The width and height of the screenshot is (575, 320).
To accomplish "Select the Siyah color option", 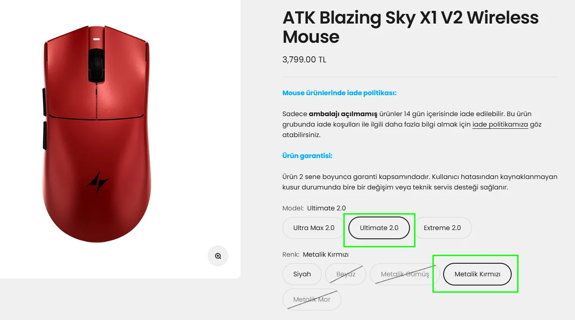I will (302, 274).
